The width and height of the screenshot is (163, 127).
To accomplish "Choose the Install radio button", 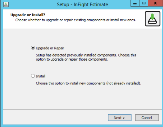I will click(33, 76).
